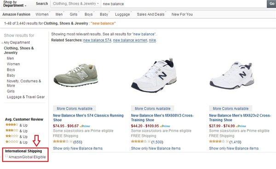Select Men in the department sidebar

click(x=10, y=58)
